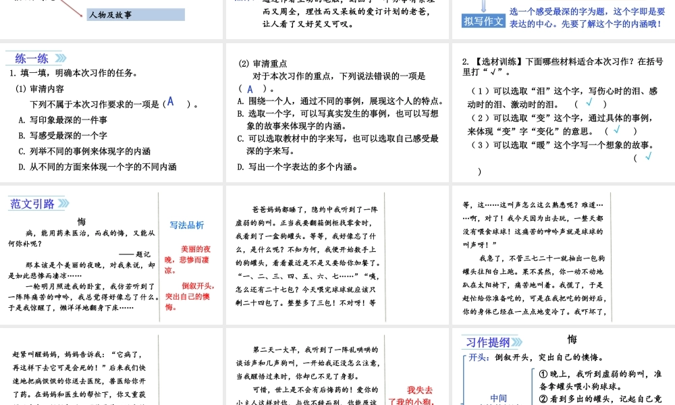Select option A. 写印象最深的一件事
Screen dimensions: 675x405
click(x=63, y=119)
